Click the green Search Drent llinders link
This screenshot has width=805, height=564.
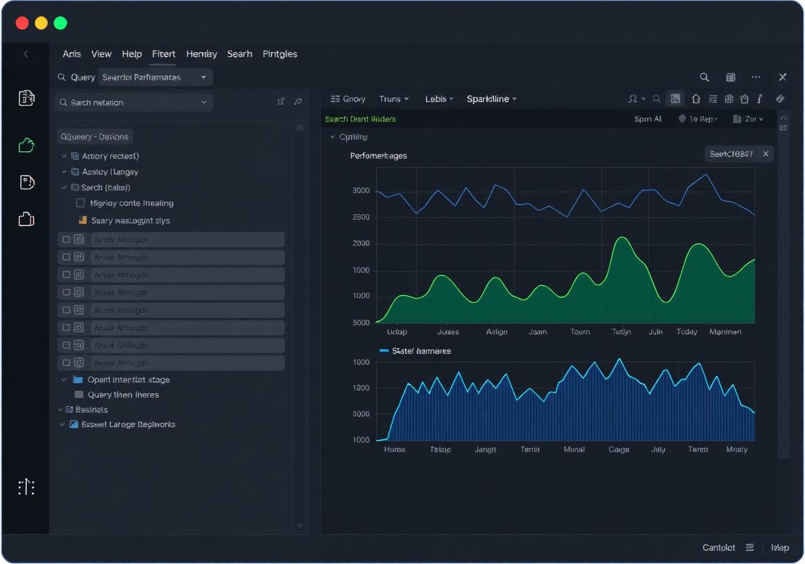360,119
